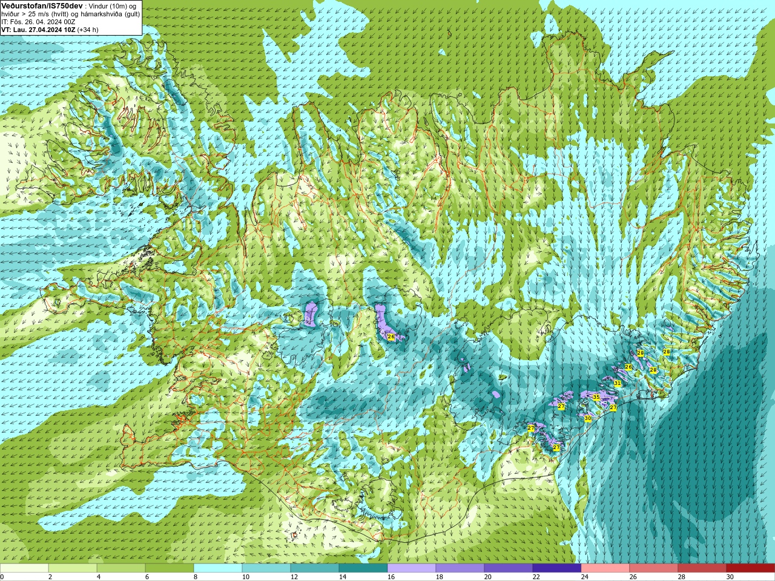Click the 'VT: Lau. 27.04.2024 10Z' valid-time line
The width and height of the screenshot is (775, 581).
(38, 30)
